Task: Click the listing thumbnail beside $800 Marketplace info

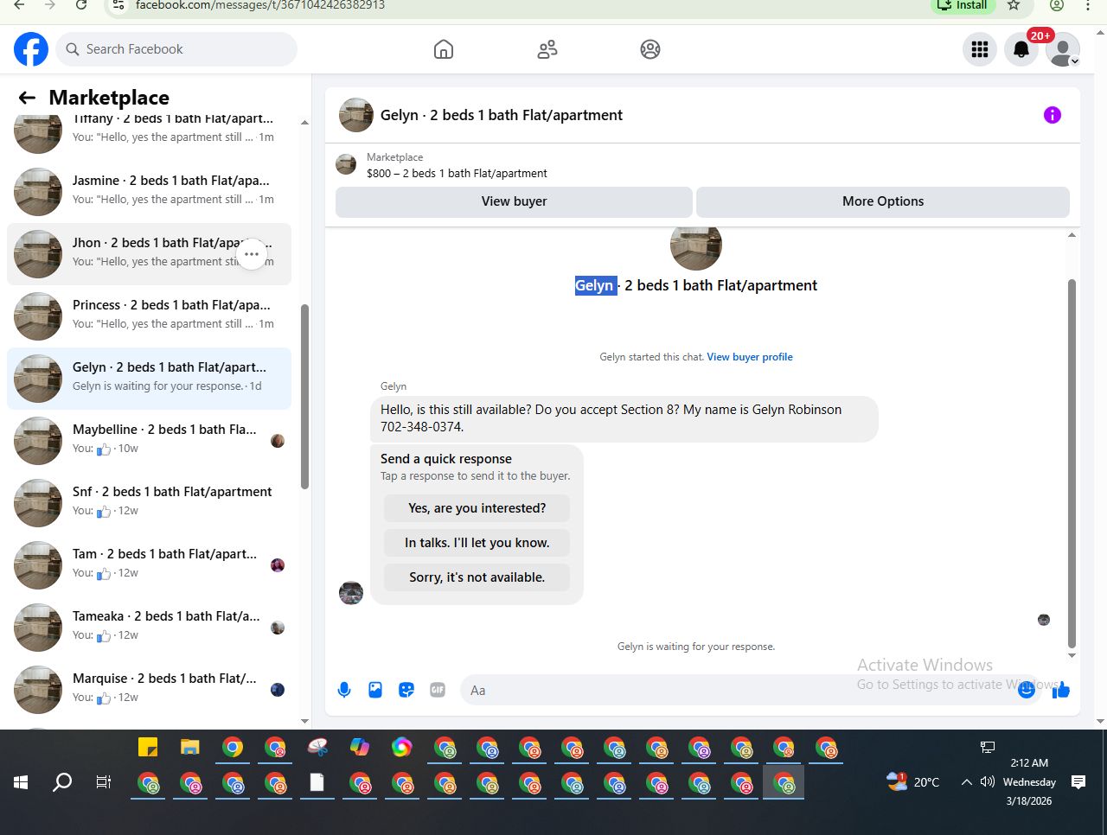Action: tap(346, 164)
